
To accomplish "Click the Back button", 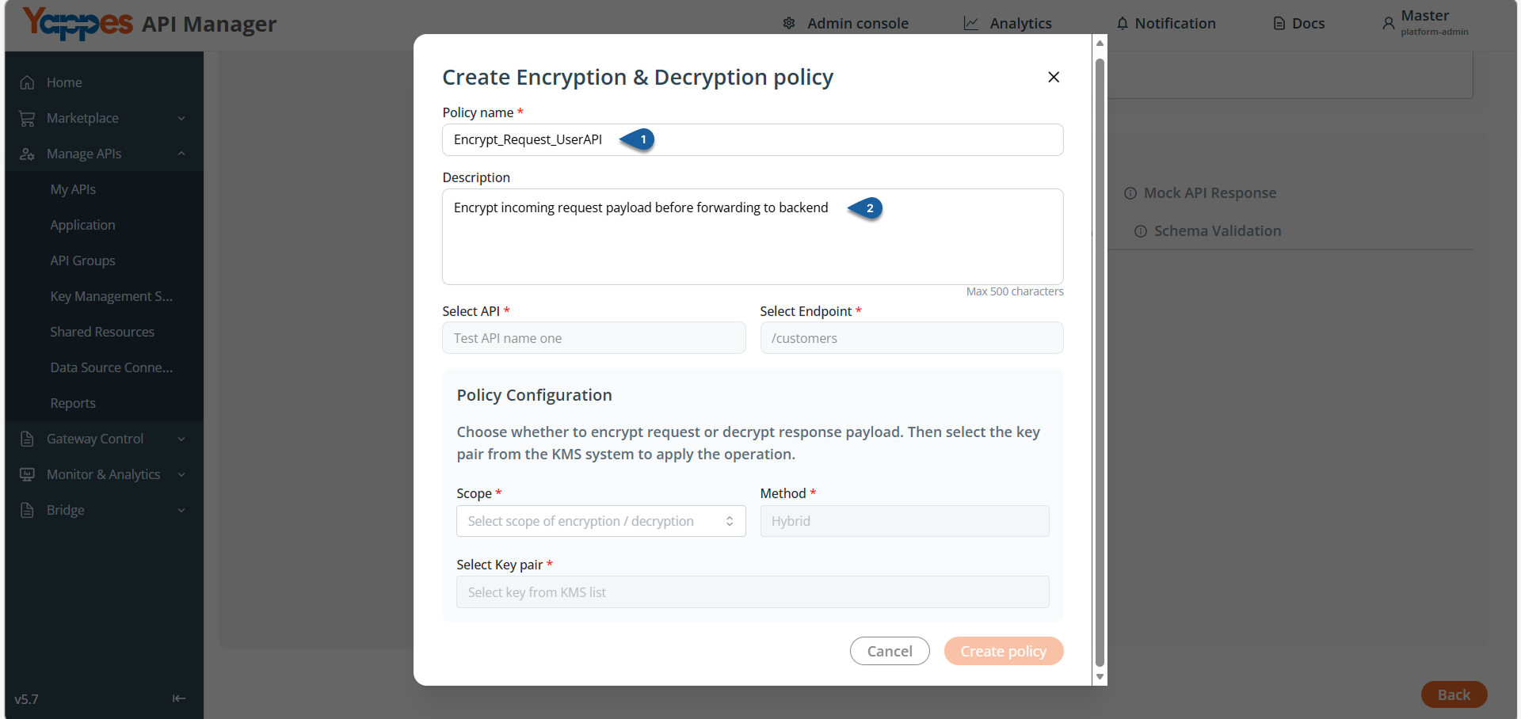I will 1454,694.
